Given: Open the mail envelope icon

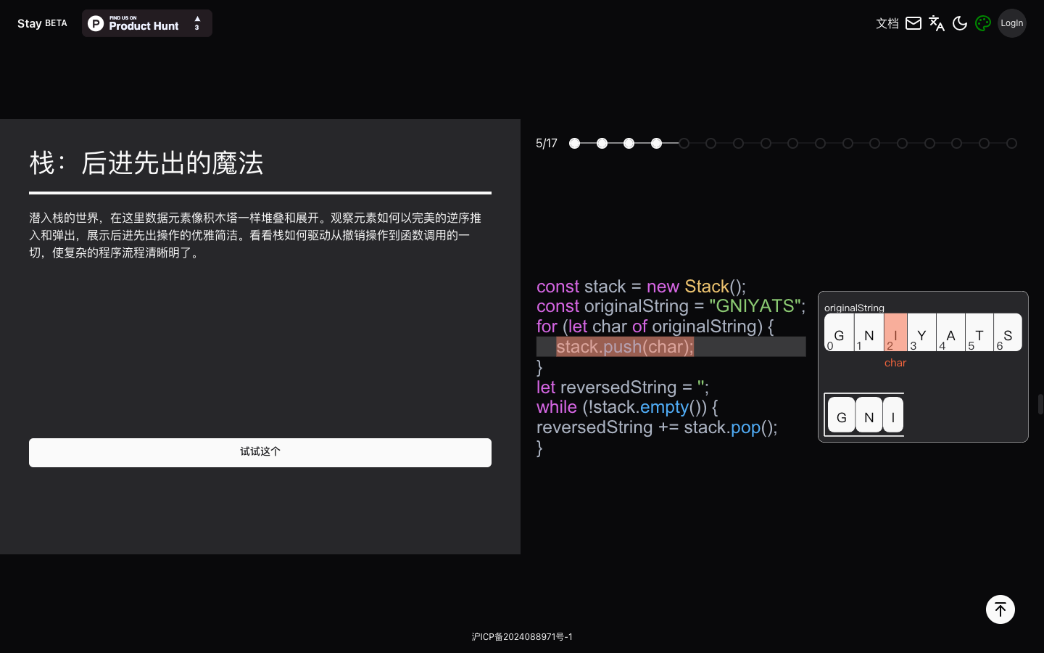Looking at the screenshot, I should [913, 23].
